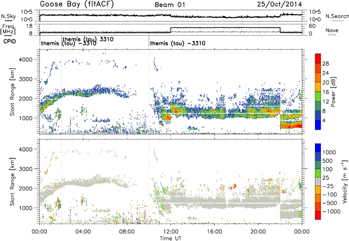This screenshot has width=349, height=241.
Task: Click the "20:00" time tick label
Action: 258,232
